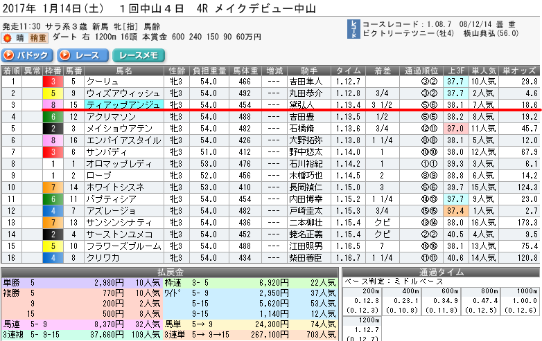This screenshot has width=542, height=341.
Task: Open horse アズレージョ
Action: coord(111,211)
